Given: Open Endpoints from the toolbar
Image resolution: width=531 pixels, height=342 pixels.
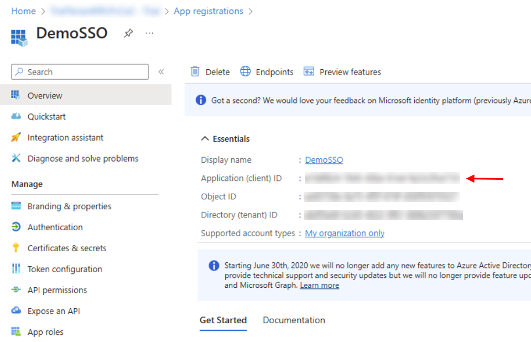Looking at the screenshot, I should click(x=267, y=72).
